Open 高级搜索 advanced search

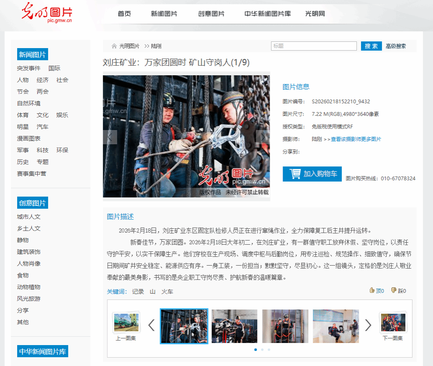[395, 46]
